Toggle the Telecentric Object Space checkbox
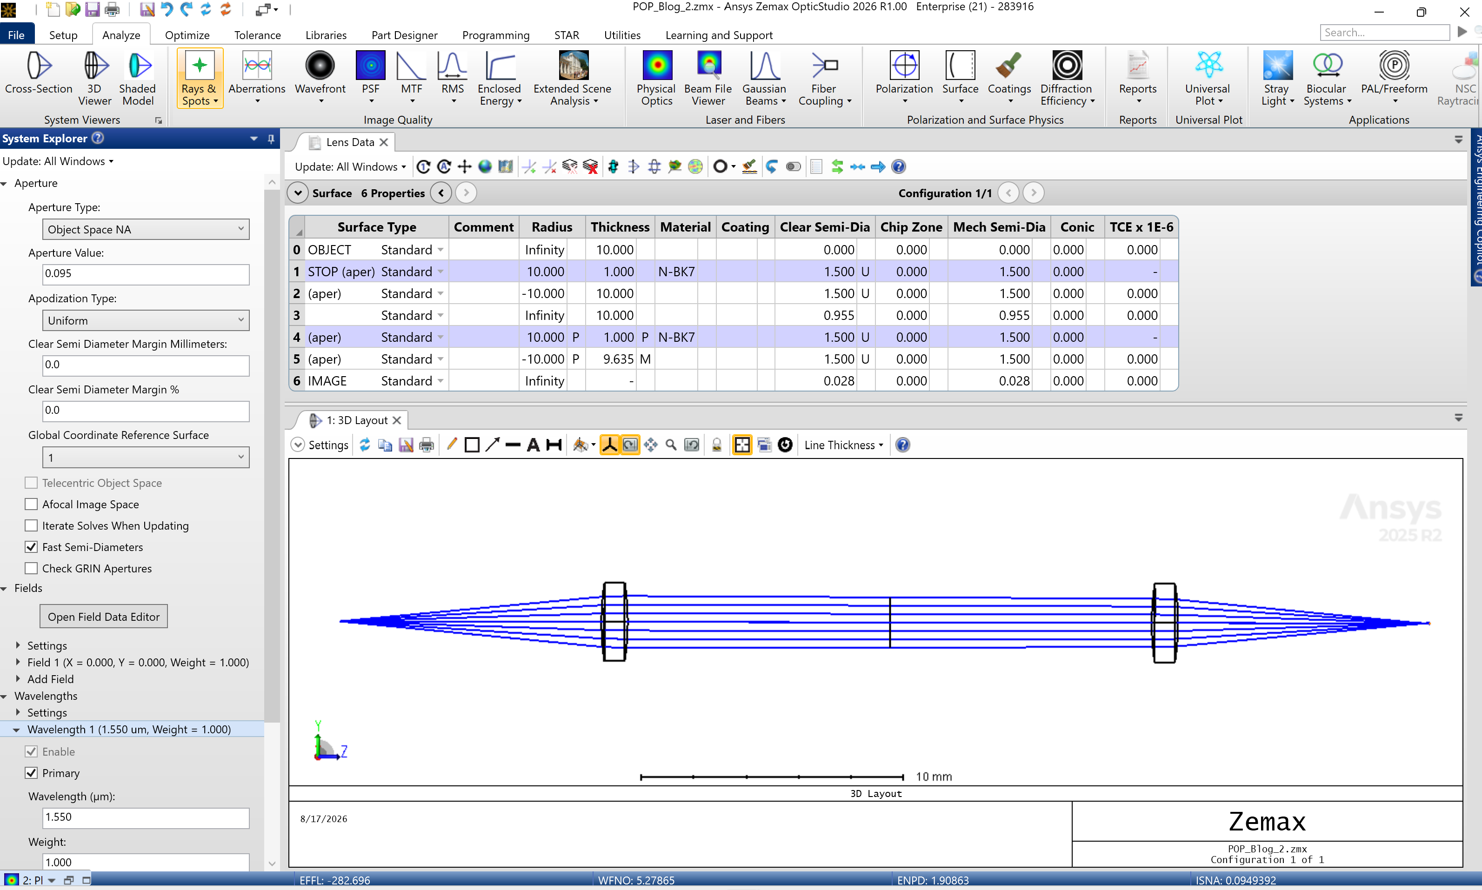Screen dimensions: 1482x890 [x=31, y=483]
